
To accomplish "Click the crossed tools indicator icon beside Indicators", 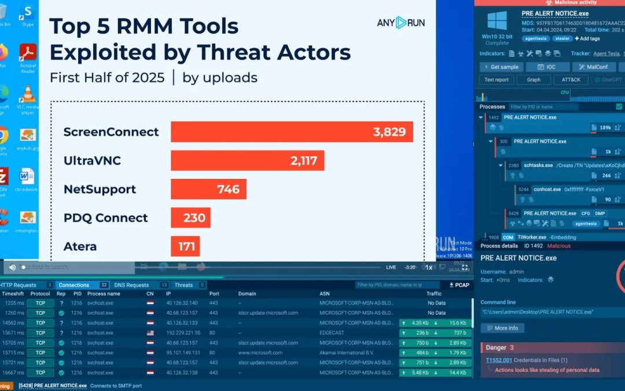I will [x=530, y=53].
